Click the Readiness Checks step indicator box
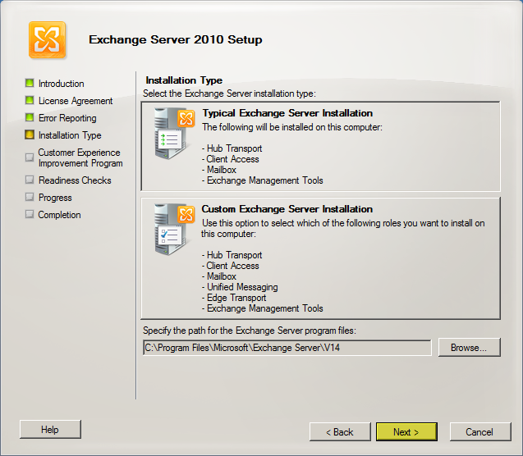This screenshot has height=456, width=523. click(30, 180)
